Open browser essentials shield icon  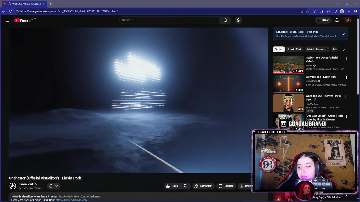[335, 11]
